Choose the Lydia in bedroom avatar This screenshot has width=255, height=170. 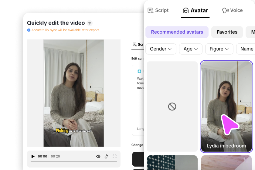(x=226, y=107)
